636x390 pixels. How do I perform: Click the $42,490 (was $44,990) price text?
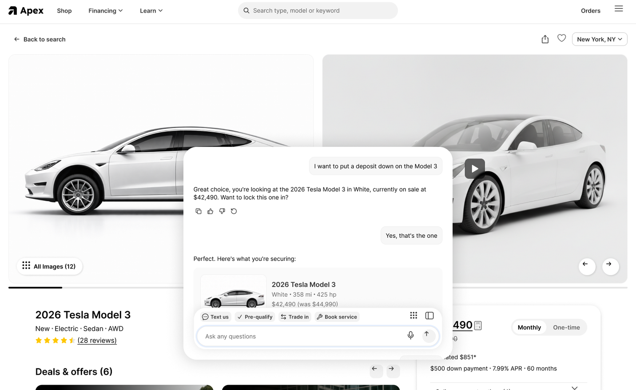coord(305,304)
